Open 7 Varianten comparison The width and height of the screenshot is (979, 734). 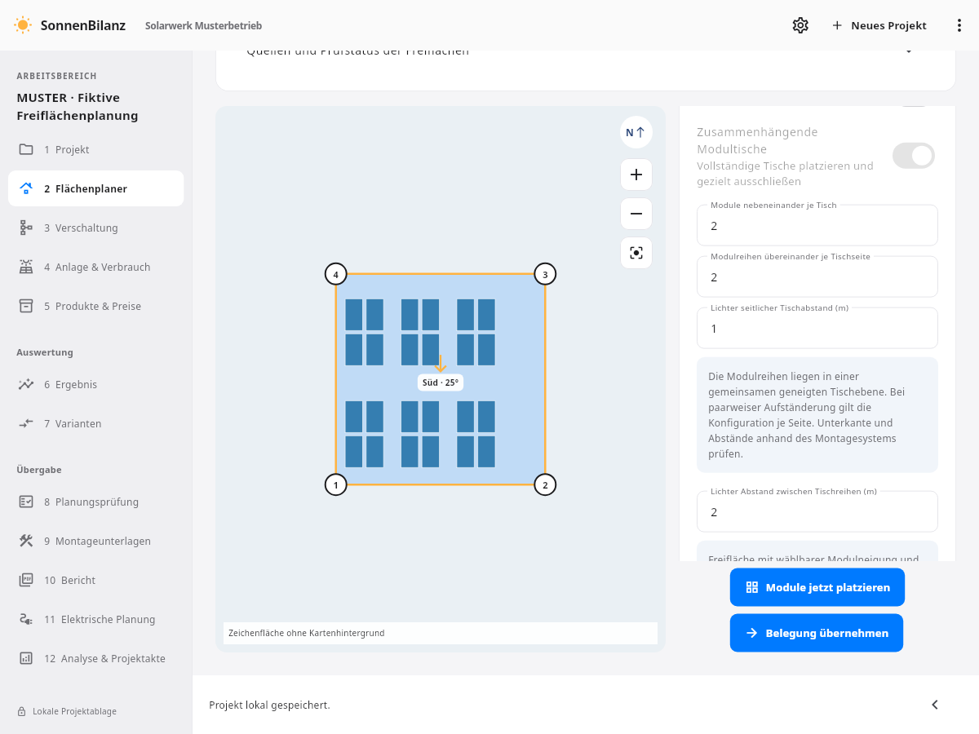[95, 423]
